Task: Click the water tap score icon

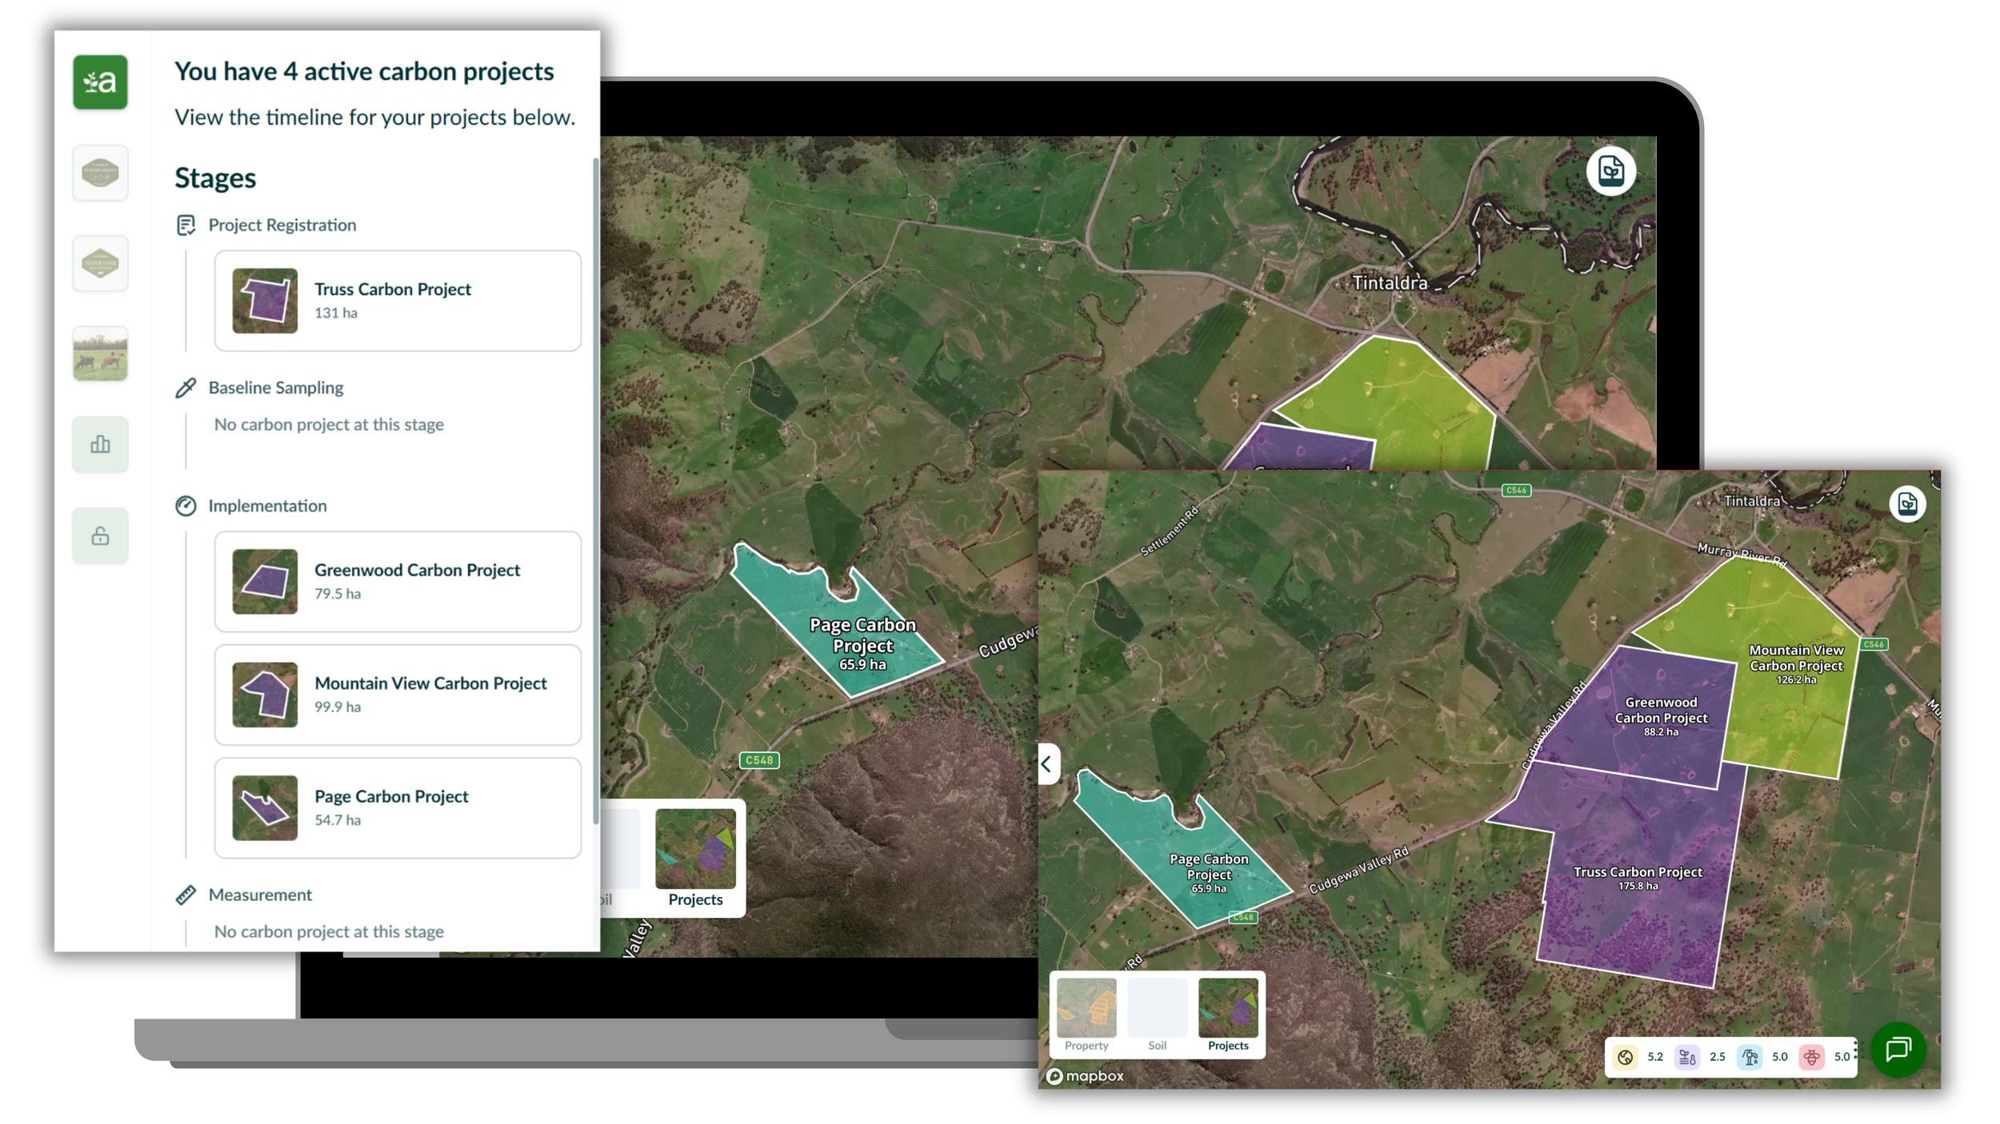Action: point(1750,1057)
